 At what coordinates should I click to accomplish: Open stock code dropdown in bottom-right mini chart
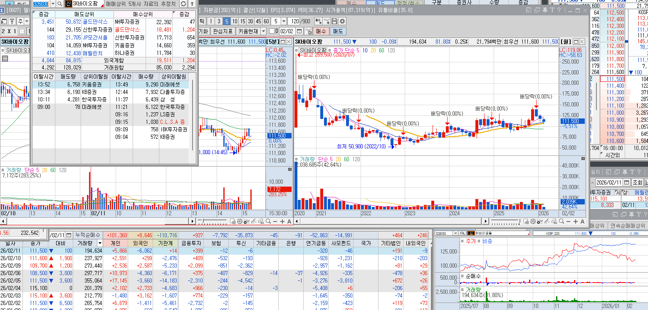pyautogui.click(x=455, y=234)
